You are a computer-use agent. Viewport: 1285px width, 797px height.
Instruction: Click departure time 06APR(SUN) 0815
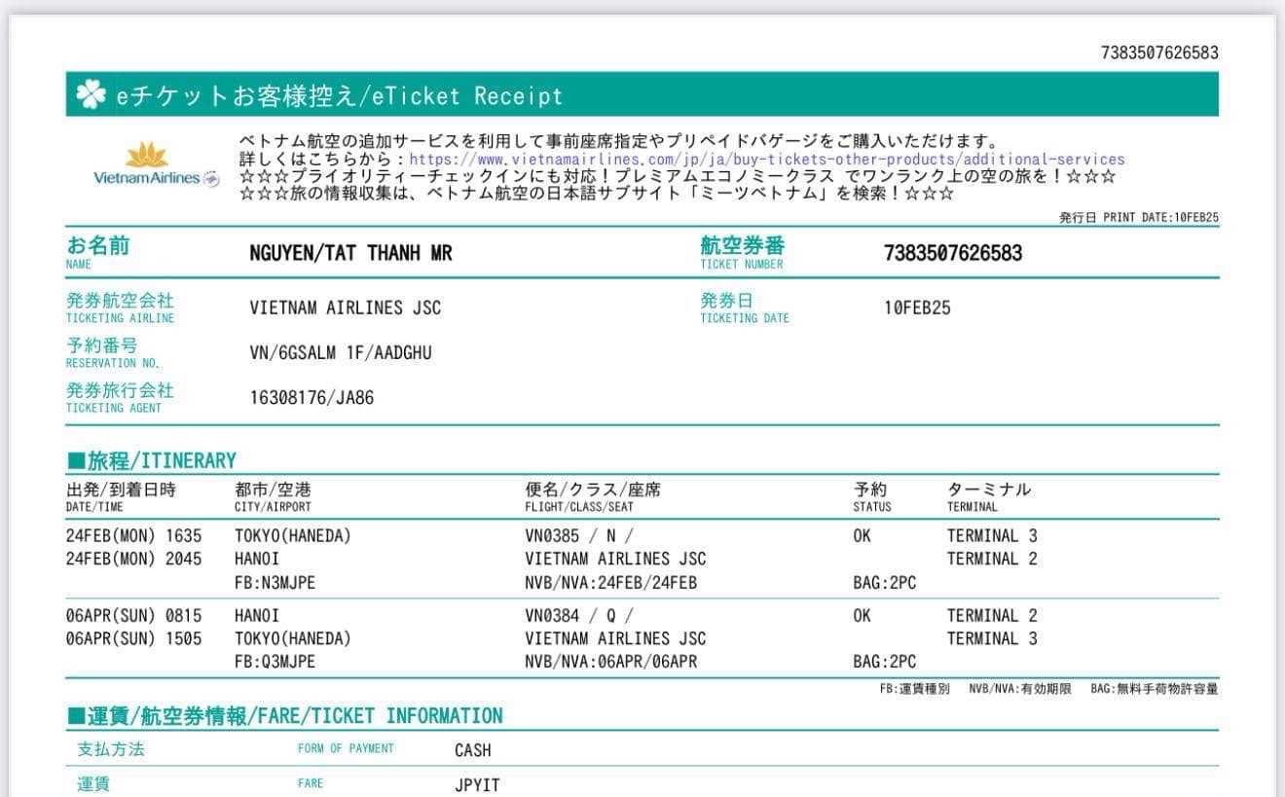click(133, 616)
